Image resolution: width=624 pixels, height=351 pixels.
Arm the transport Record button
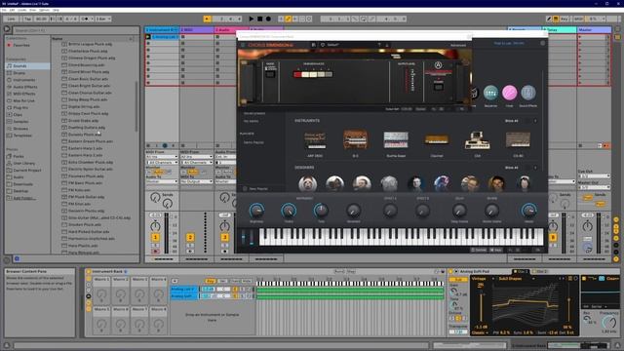click(x=268, y=19)
